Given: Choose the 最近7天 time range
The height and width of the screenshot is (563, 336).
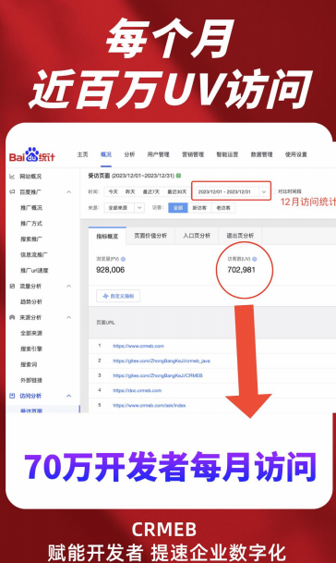Looking at the screenshot, I should [151, 191].
